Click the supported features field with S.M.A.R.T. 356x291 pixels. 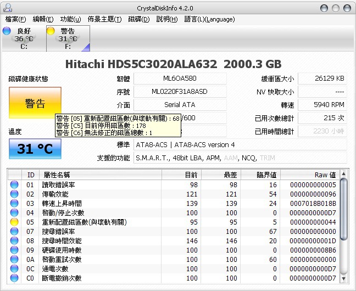[240, 158]
